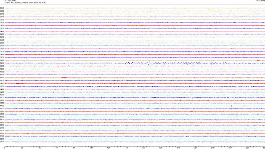The height and width of the screenshot is (149, 265).
Task: Click the 22:00 time label
Action: tap(2, 134)
